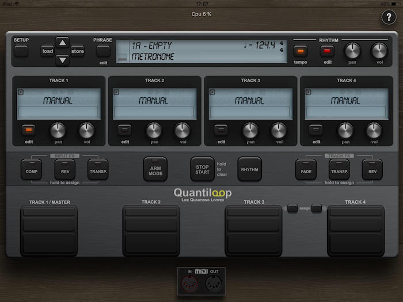Click the Track 1 record indicator icon
The width and height of the screenshot is (403, 302).
21,92
